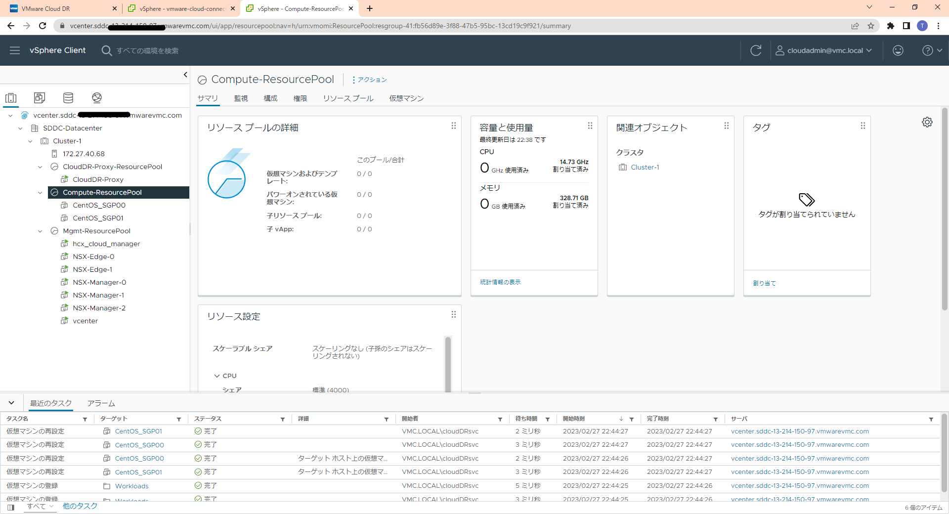
Task: Open dashboard settings gear icon
Action: point(927,122)
